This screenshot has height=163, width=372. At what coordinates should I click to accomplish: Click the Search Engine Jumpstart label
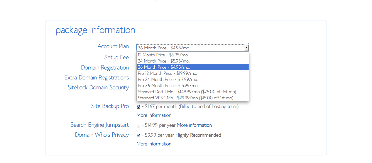tap(99, 125)
